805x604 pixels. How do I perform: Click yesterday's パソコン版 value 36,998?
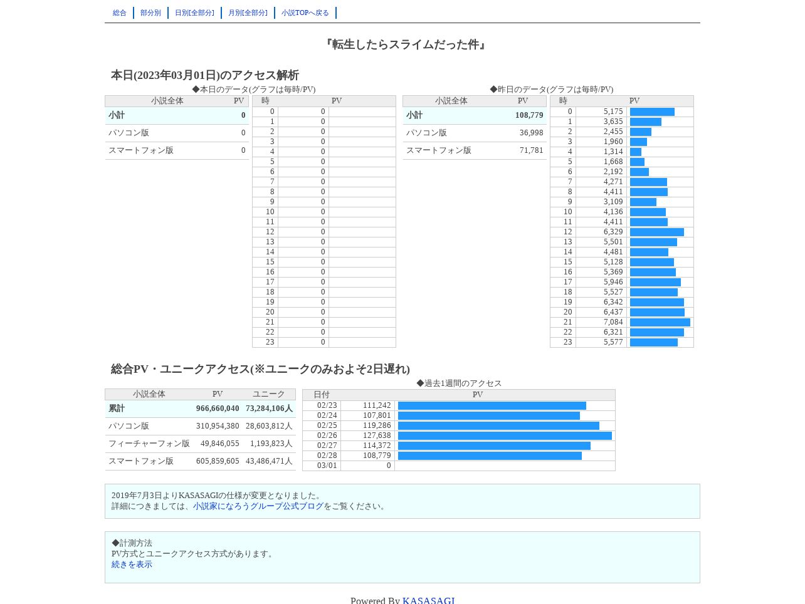(531, 133)
